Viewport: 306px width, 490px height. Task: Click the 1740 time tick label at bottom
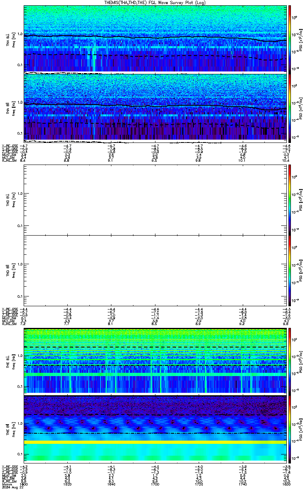pyautogui.click(x=242, y=485)
